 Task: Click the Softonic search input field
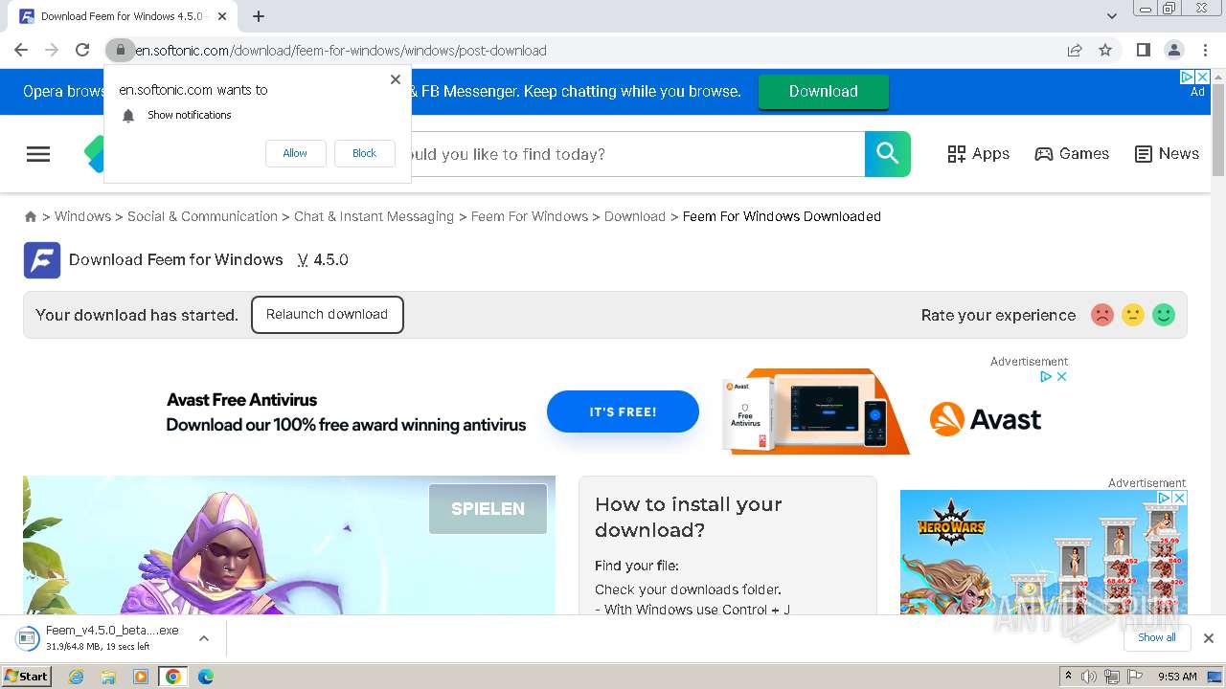coord(637,154)
